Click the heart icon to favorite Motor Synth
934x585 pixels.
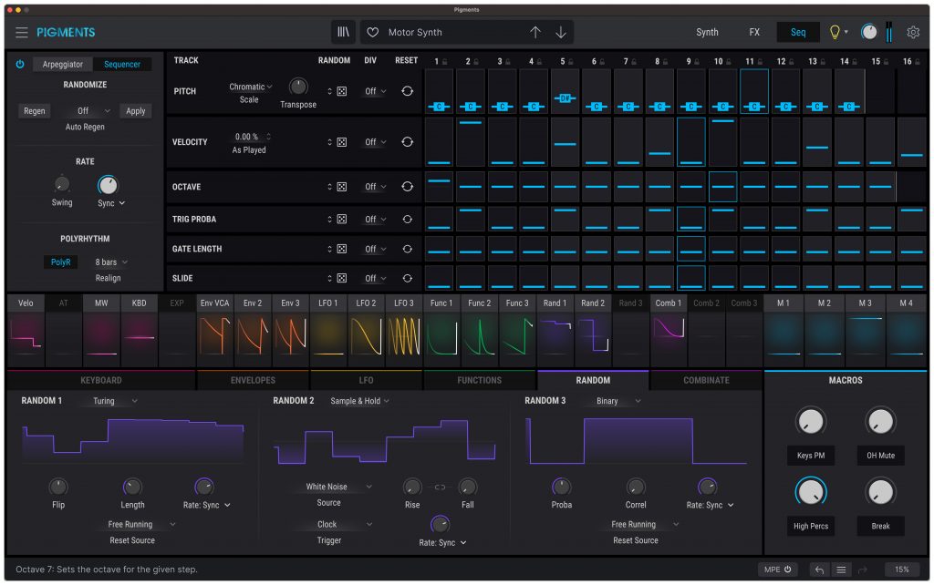(372, 31)
